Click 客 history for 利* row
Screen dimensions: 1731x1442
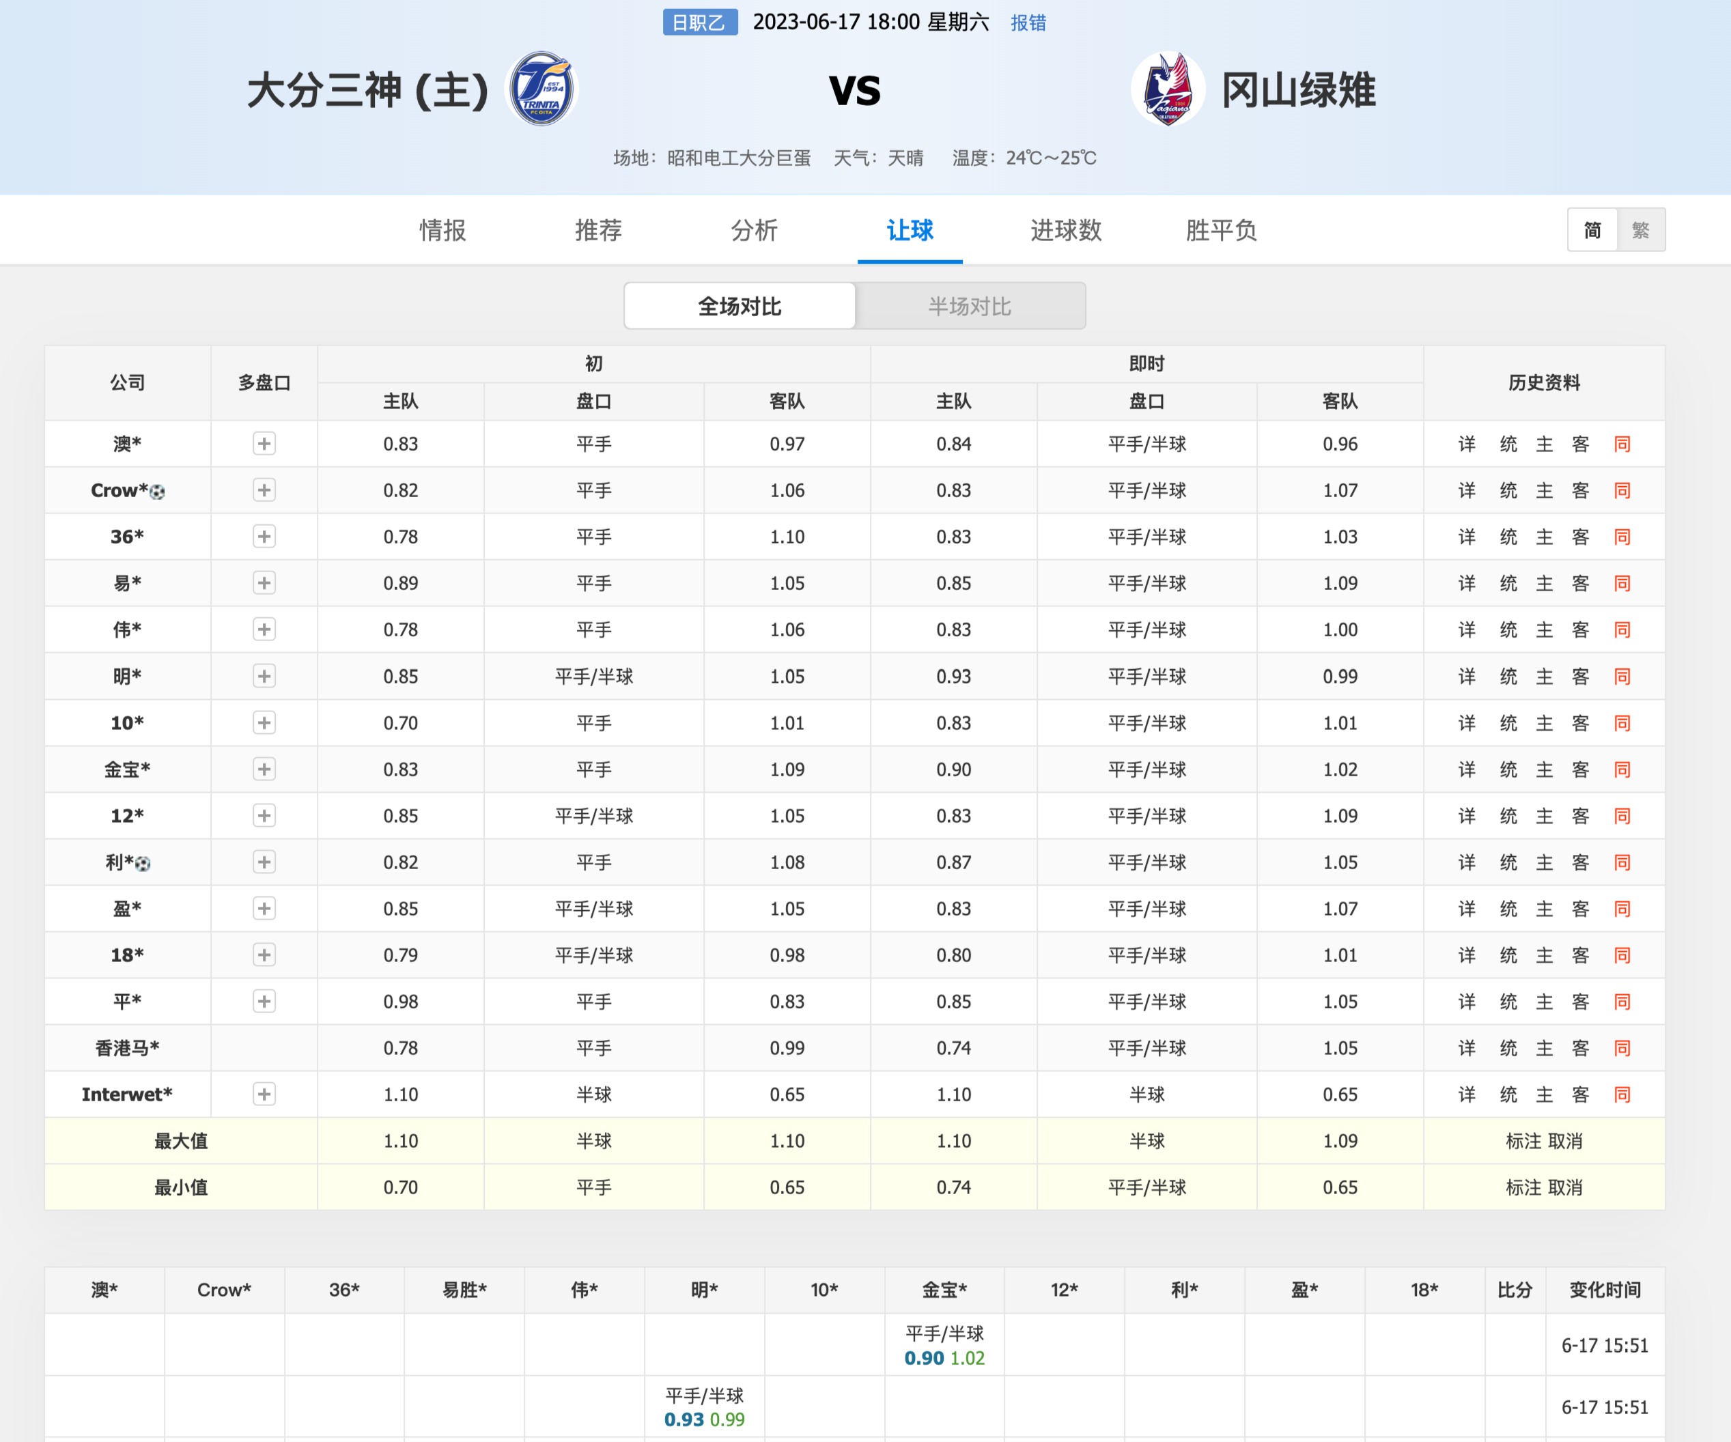[x=1581, y=862]
